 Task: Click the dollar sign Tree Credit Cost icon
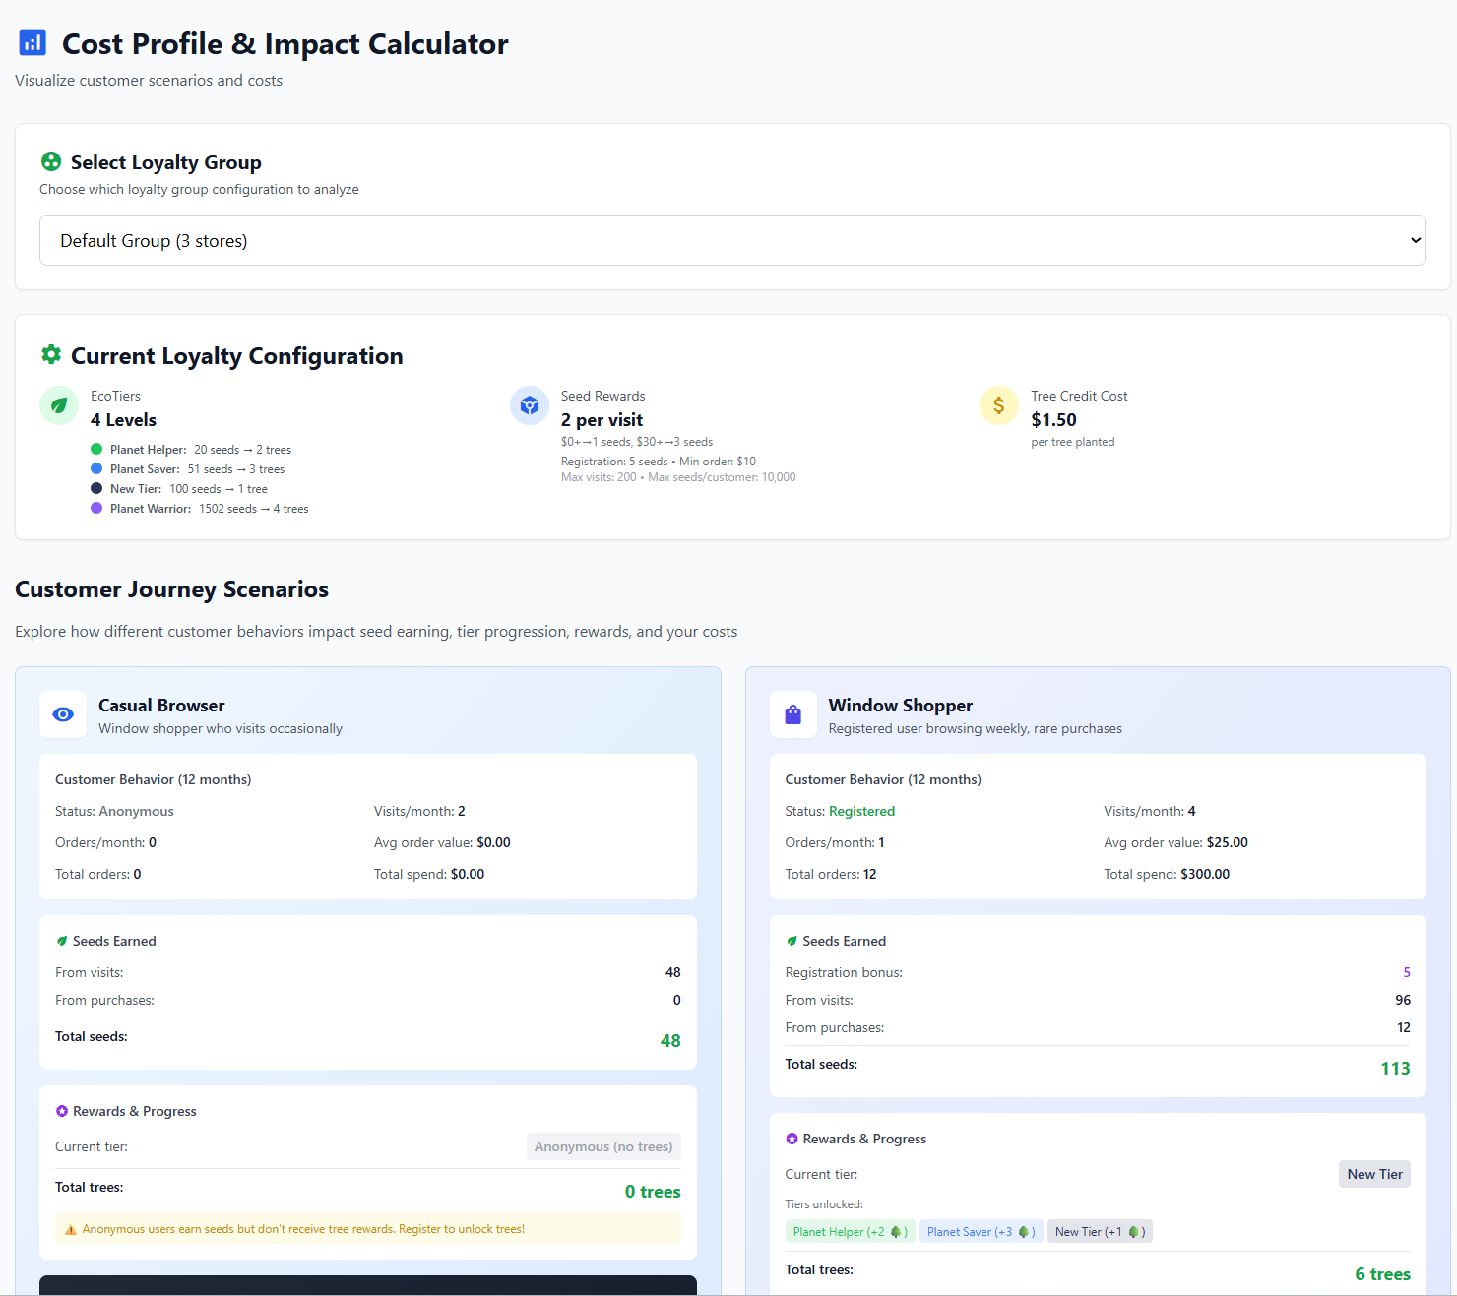tap(999, 405)
